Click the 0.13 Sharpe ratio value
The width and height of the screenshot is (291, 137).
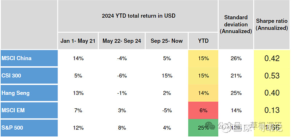pos(272,110)
